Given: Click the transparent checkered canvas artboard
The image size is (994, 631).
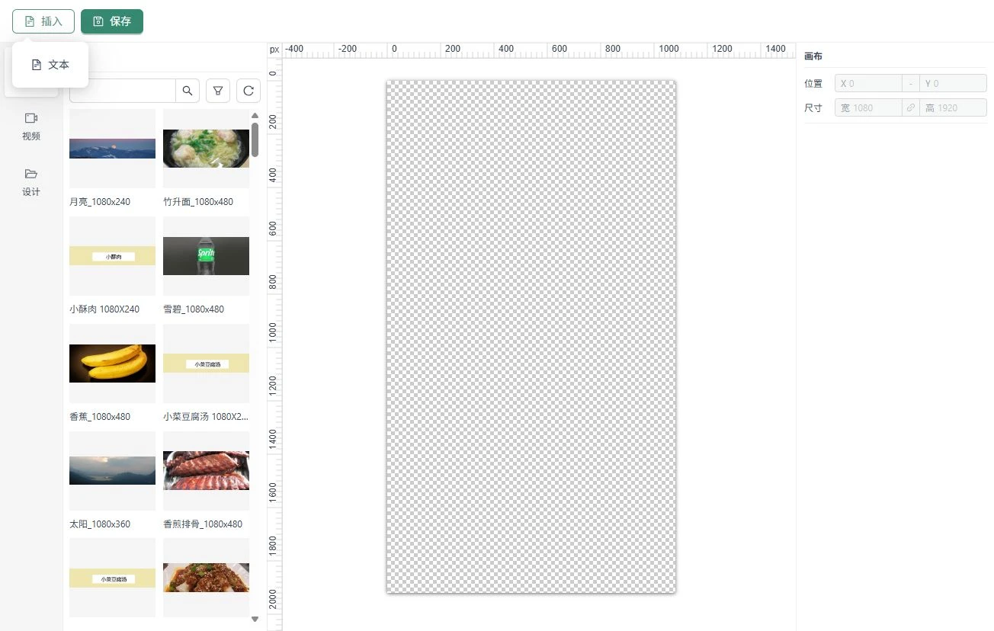Looking at the screenshot, I should point(531,337).
